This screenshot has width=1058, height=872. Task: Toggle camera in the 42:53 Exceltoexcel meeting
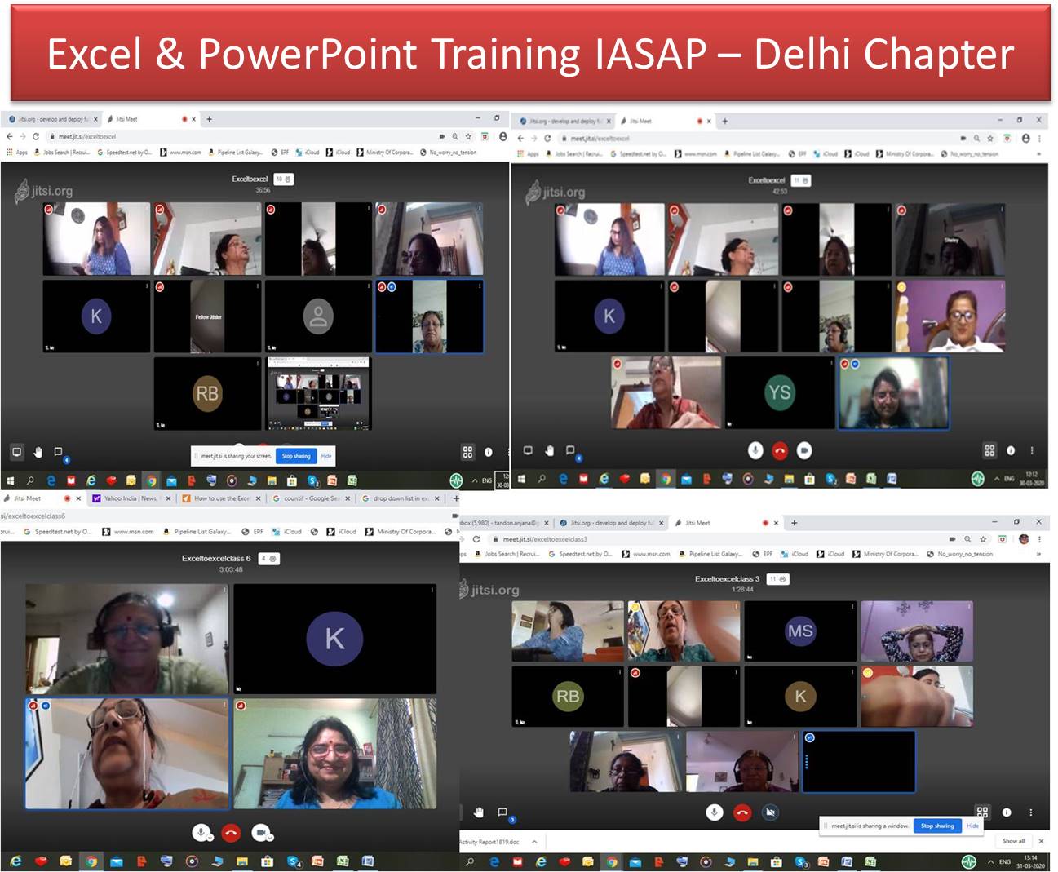coord(804,450)
